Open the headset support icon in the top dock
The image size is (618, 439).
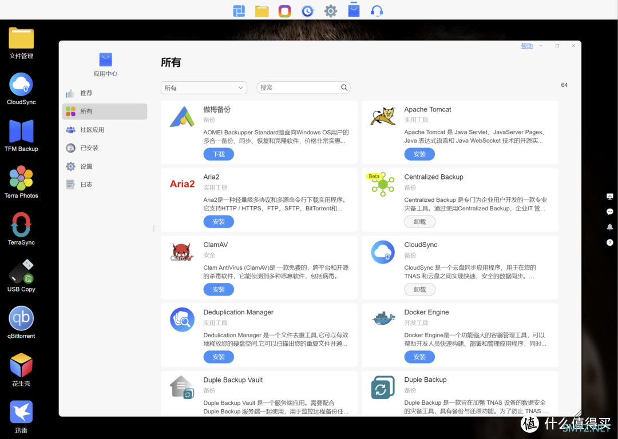click(x=377, y=11)
